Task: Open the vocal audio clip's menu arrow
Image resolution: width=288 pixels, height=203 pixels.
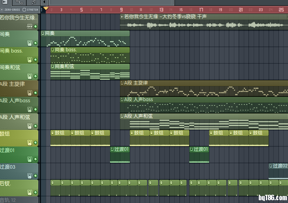Action: (122, 17)
